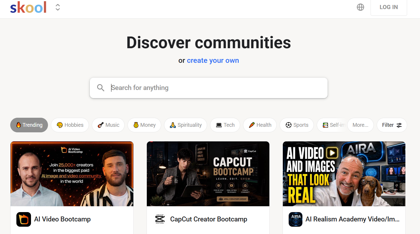The image size is (420, 234).
Task: Select the Spirituality category chip
Action: click(186, 125)
